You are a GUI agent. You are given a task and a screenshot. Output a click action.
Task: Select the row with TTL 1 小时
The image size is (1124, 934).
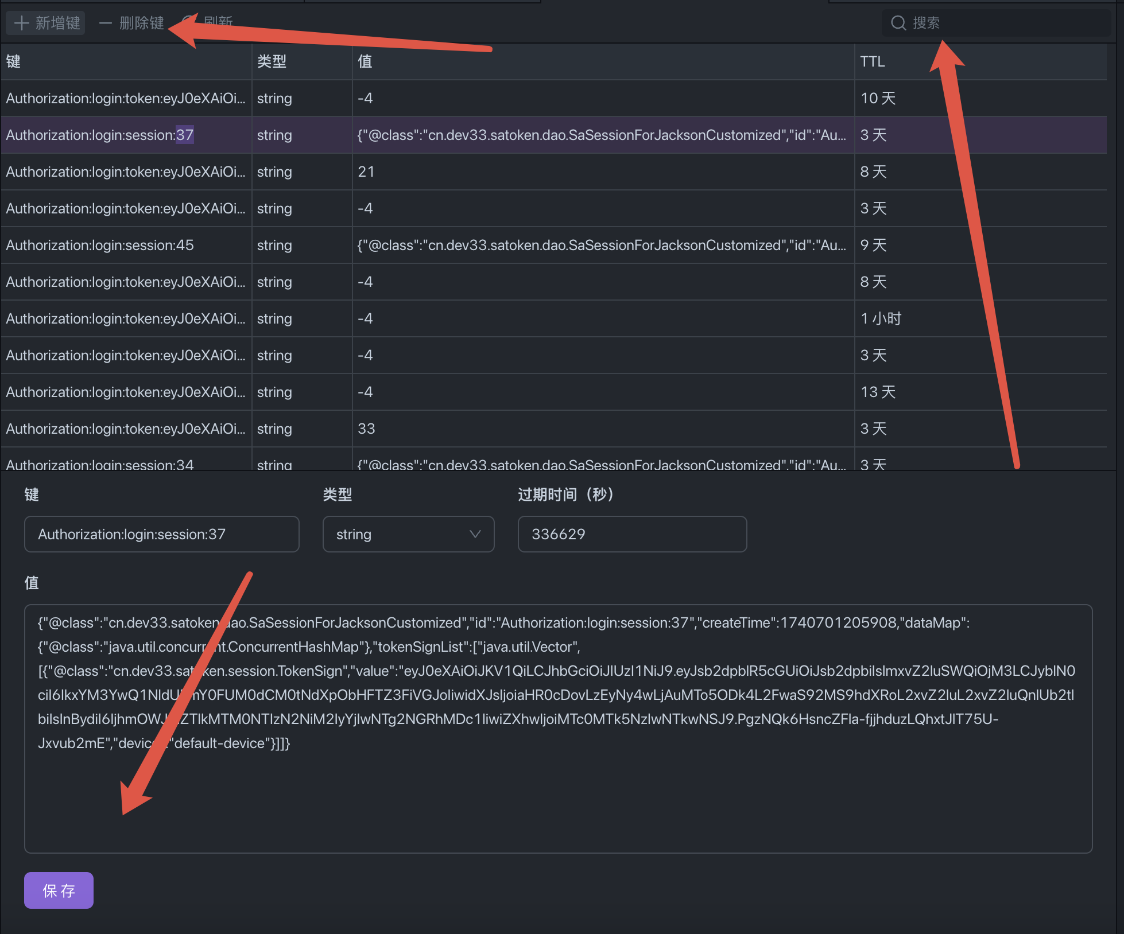(880, 318)
